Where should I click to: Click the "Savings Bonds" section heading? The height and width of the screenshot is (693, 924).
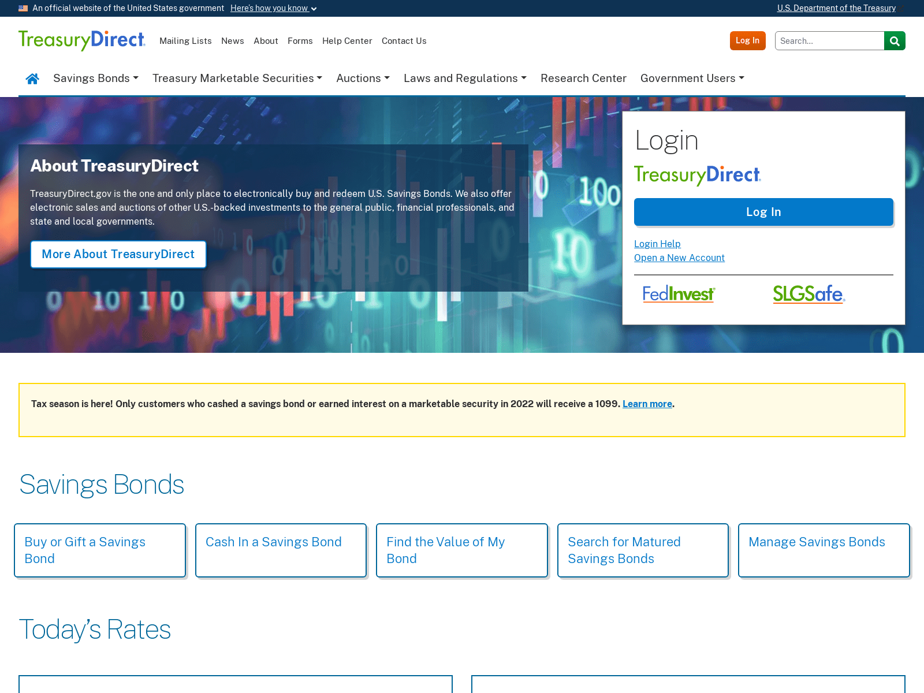pyautogui.click(x=102, y=485)
